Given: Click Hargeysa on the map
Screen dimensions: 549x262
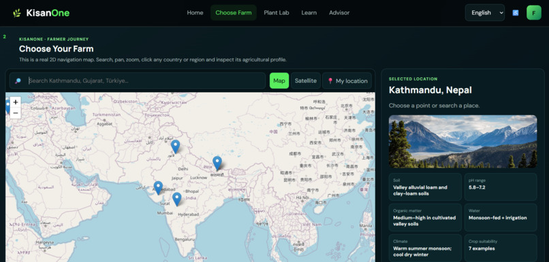Looking at the screenshot, I should pyautogui.click(x=46, y=242).
